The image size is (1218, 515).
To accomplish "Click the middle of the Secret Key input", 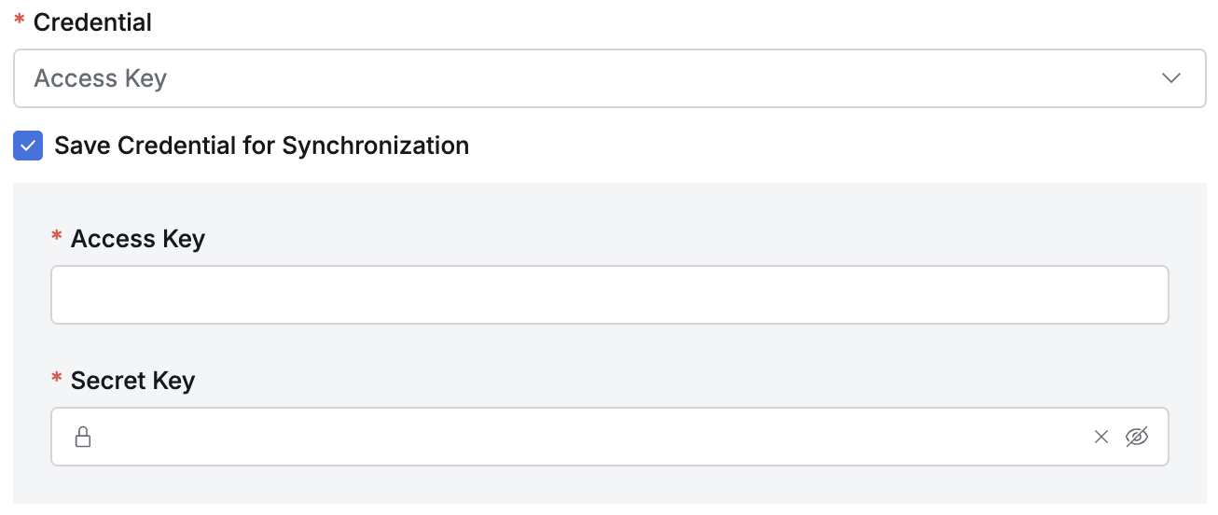I will pos(597,437).
